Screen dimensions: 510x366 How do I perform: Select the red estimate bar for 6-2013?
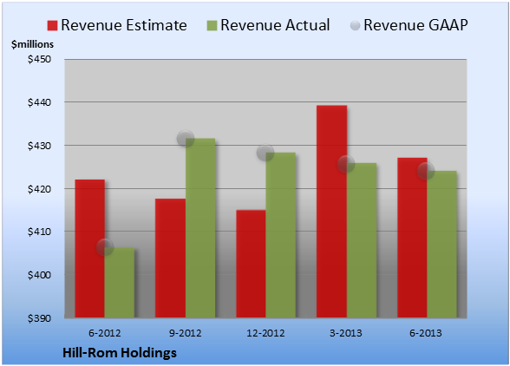[412, 238]
